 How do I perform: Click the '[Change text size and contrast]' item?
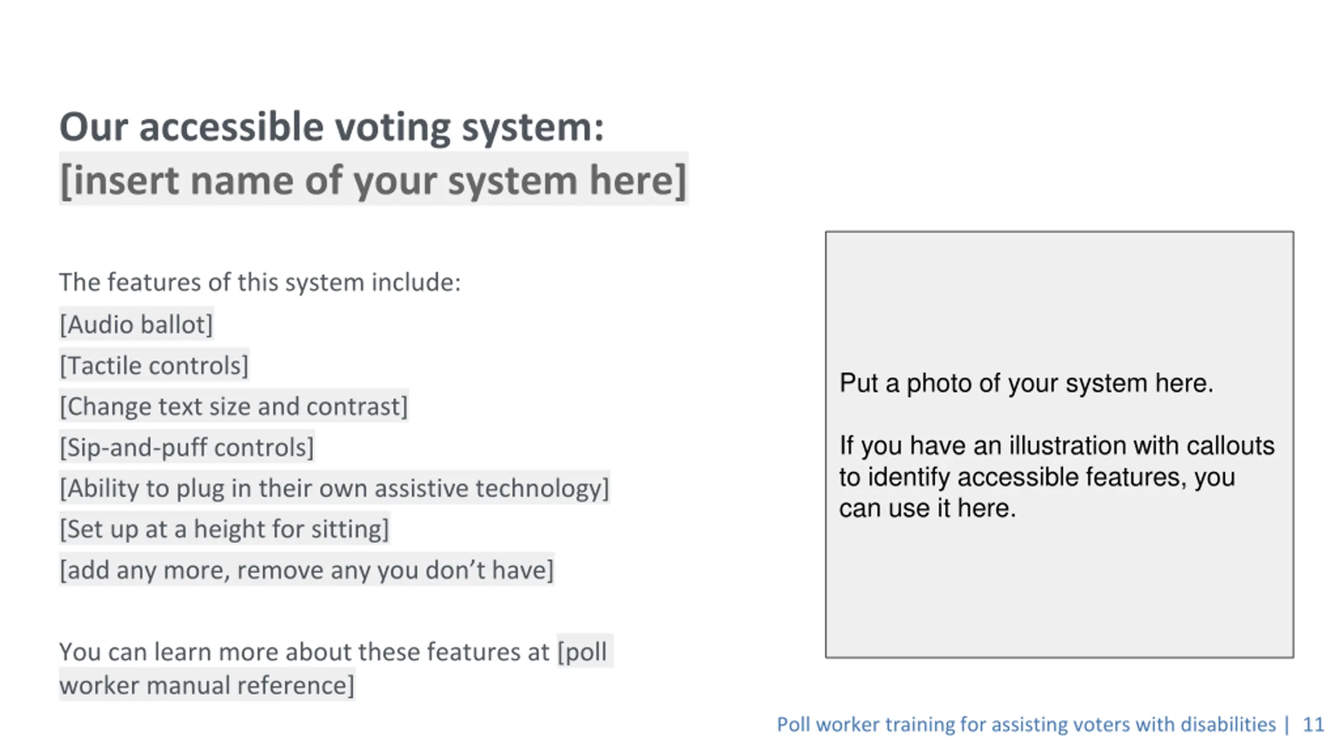coord(233,406)
